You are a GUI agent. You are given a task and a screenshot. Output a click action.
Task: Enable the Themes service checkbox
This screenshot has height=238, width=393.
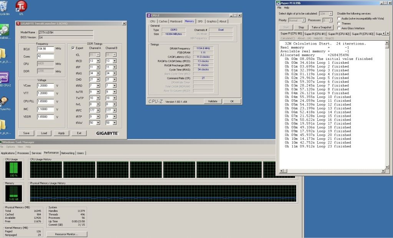(x=338, y=23)
